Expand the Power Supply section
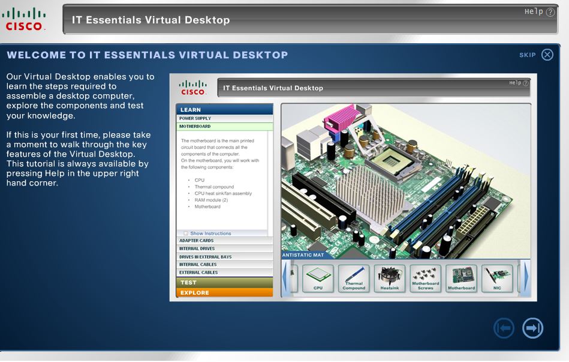Viewport: 569px width, 362px height. coord(224,118)
